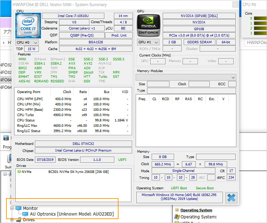Click the BIOS Date 07/18/2019 field
This screenshot has width=267, height=223.
[45, 160]
